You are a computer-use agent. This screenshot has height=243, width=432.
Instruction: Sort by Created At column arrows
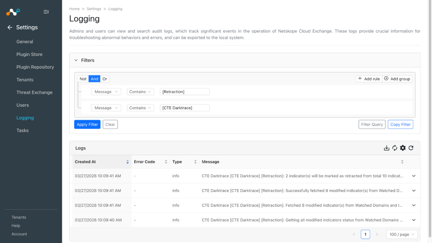coord(127,162)
